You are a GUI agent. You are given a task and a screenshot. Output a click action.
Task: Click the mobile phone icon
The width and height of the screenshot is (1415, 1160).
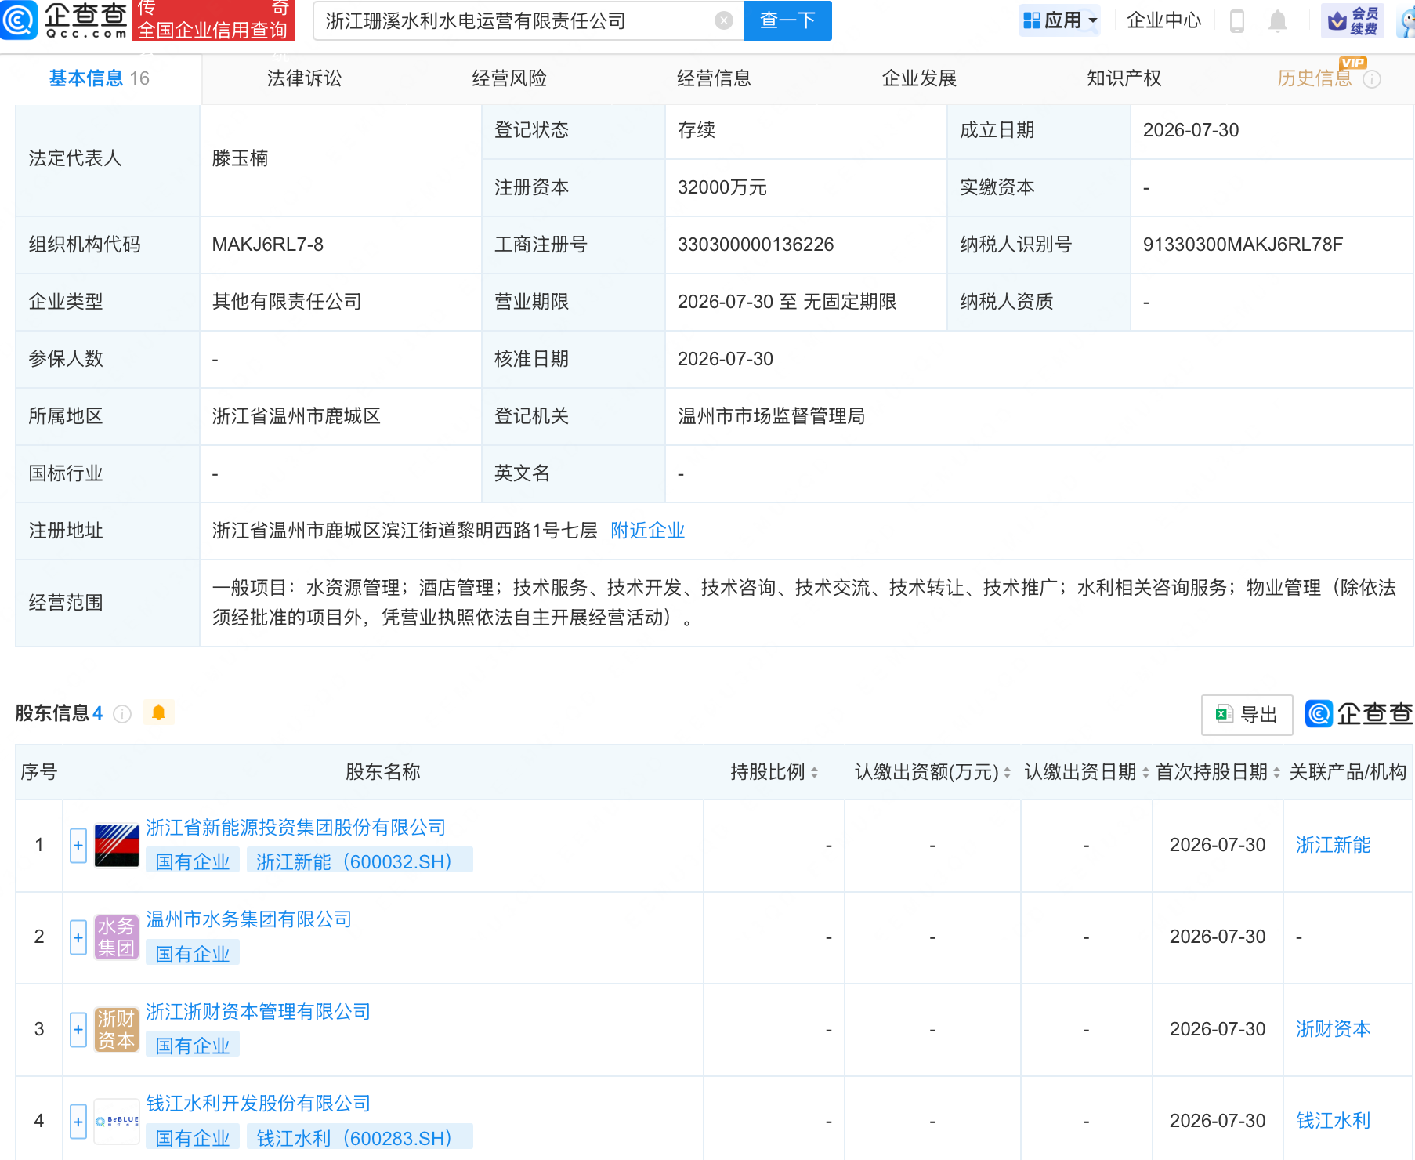(x=1237, y=20)
